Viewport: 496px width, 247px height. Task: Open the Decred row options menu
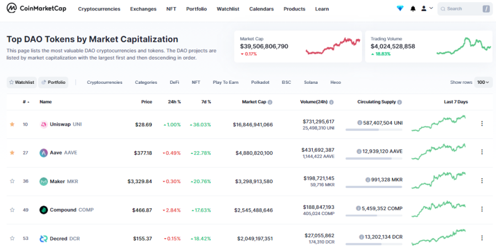[482, 238]
